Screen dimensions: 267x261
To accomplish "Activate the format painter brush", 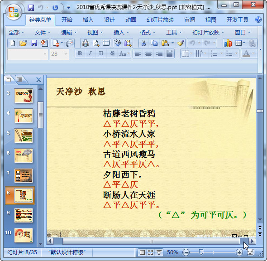I will (x=181, y=43).
